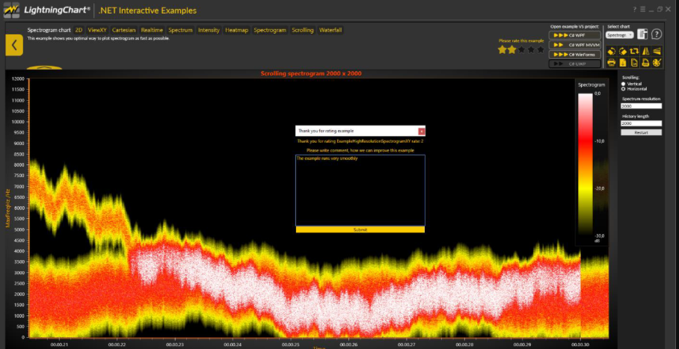Open the C# WPF example project
The width and height of the screenshot is (679, 349).
pyautogui.click(x=574, y=36)
